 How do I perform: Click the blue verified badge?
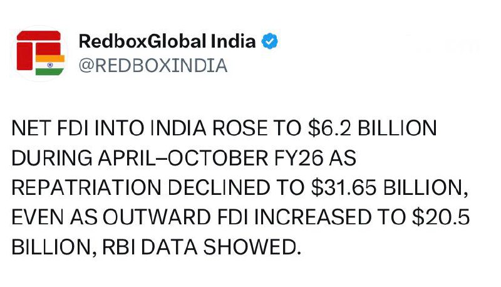(271, 43)
